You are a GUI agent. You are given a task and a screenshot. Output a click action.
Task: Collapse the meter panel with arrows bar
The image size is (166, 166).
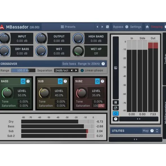(x=139, y=119)
